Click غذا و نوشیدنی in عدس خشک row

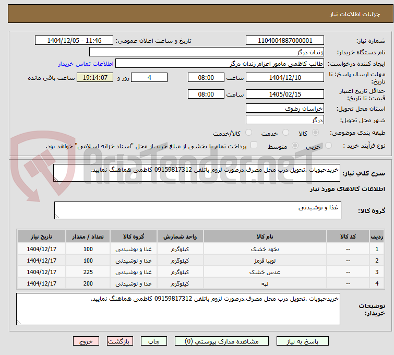(134, 272)
